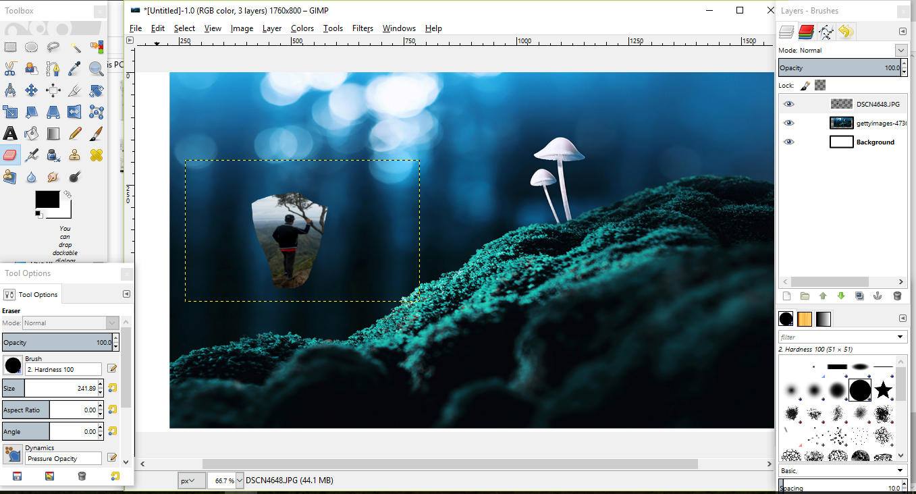Viewport: 916px width, 494px height.
Task: Create a new layer button
Action: coord(786,296)
